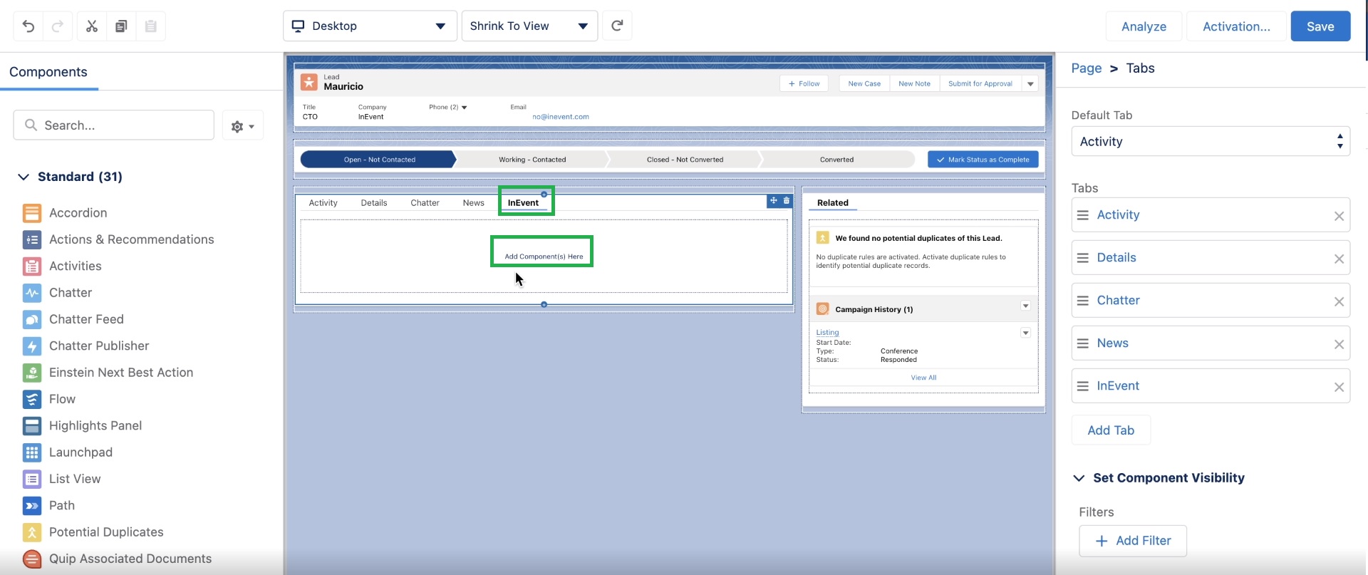Screen dimensions: 1368x575
Task: Open the View All campaign history link
Action: tap(923, 378)
